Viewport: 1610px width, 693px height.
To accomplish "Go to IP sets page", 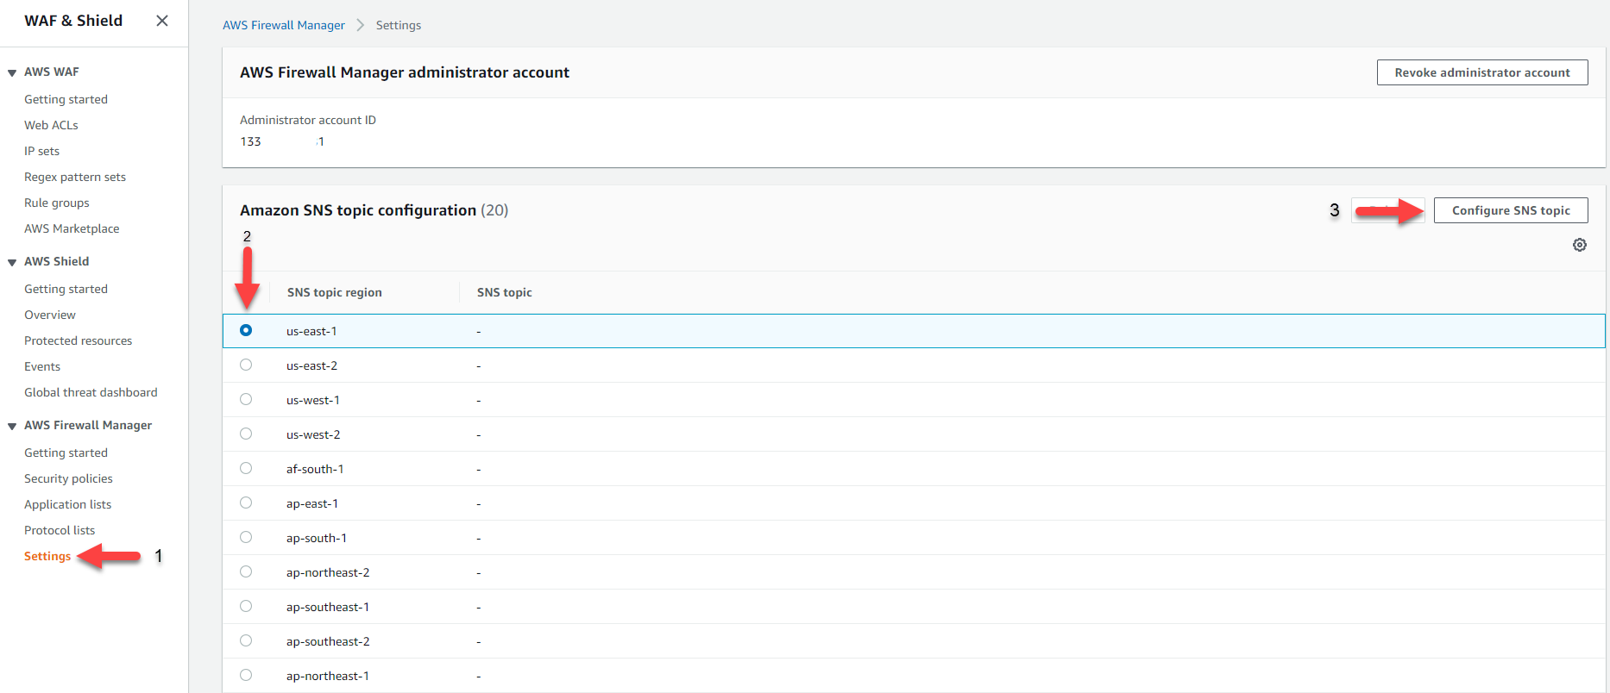I will pos(41,151).
